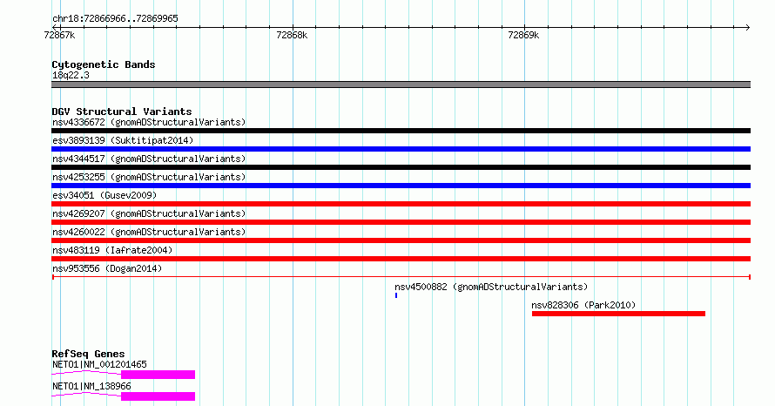
Task: Click the red bar for nsv828306
Action: 618,314
